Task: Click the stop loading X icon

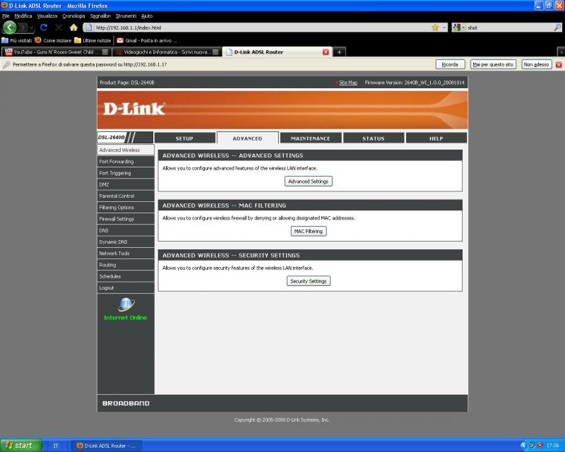Action: coord(58,28)
